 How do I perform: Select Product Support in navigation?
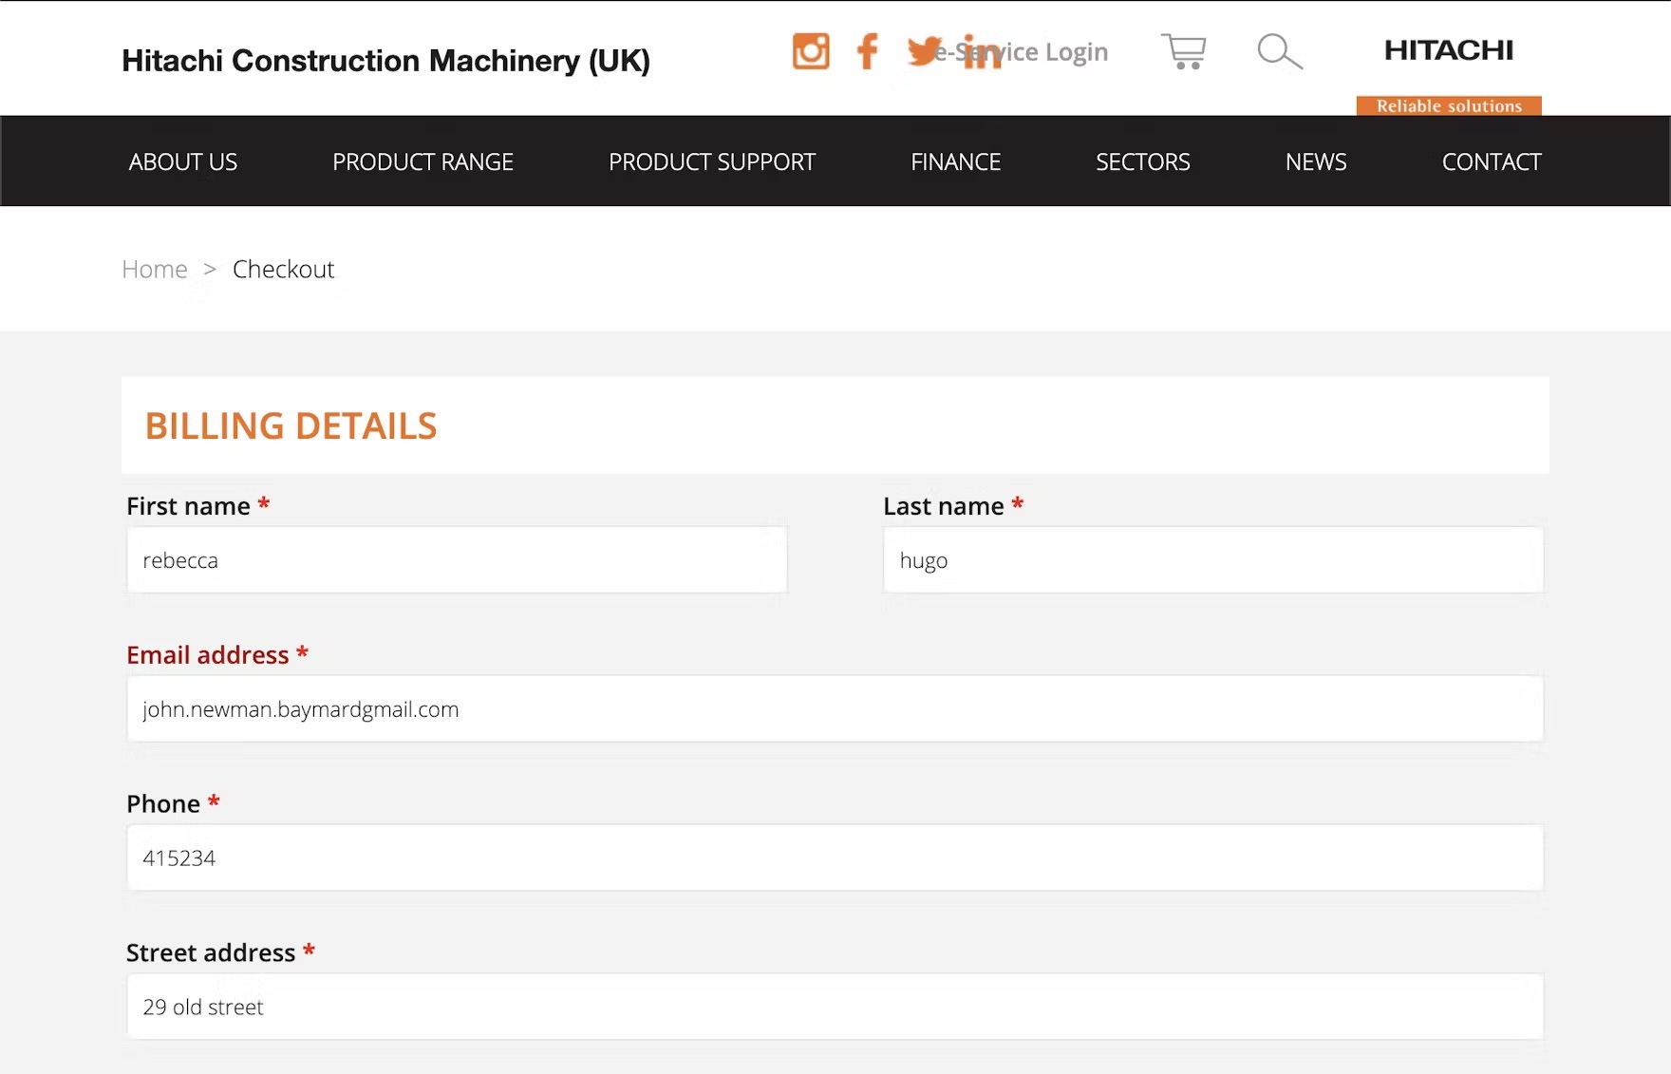click(712, 162)
